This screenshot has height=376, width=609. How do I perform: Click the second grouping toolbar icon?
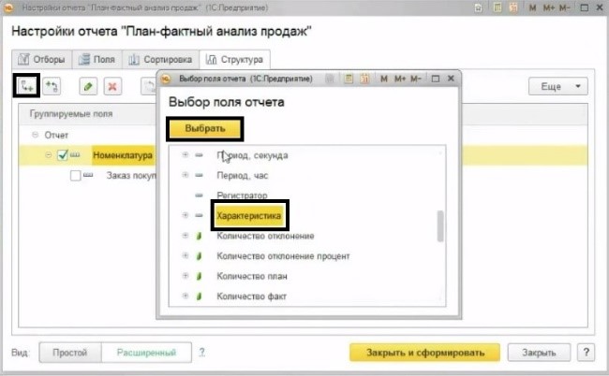point(54,86)
